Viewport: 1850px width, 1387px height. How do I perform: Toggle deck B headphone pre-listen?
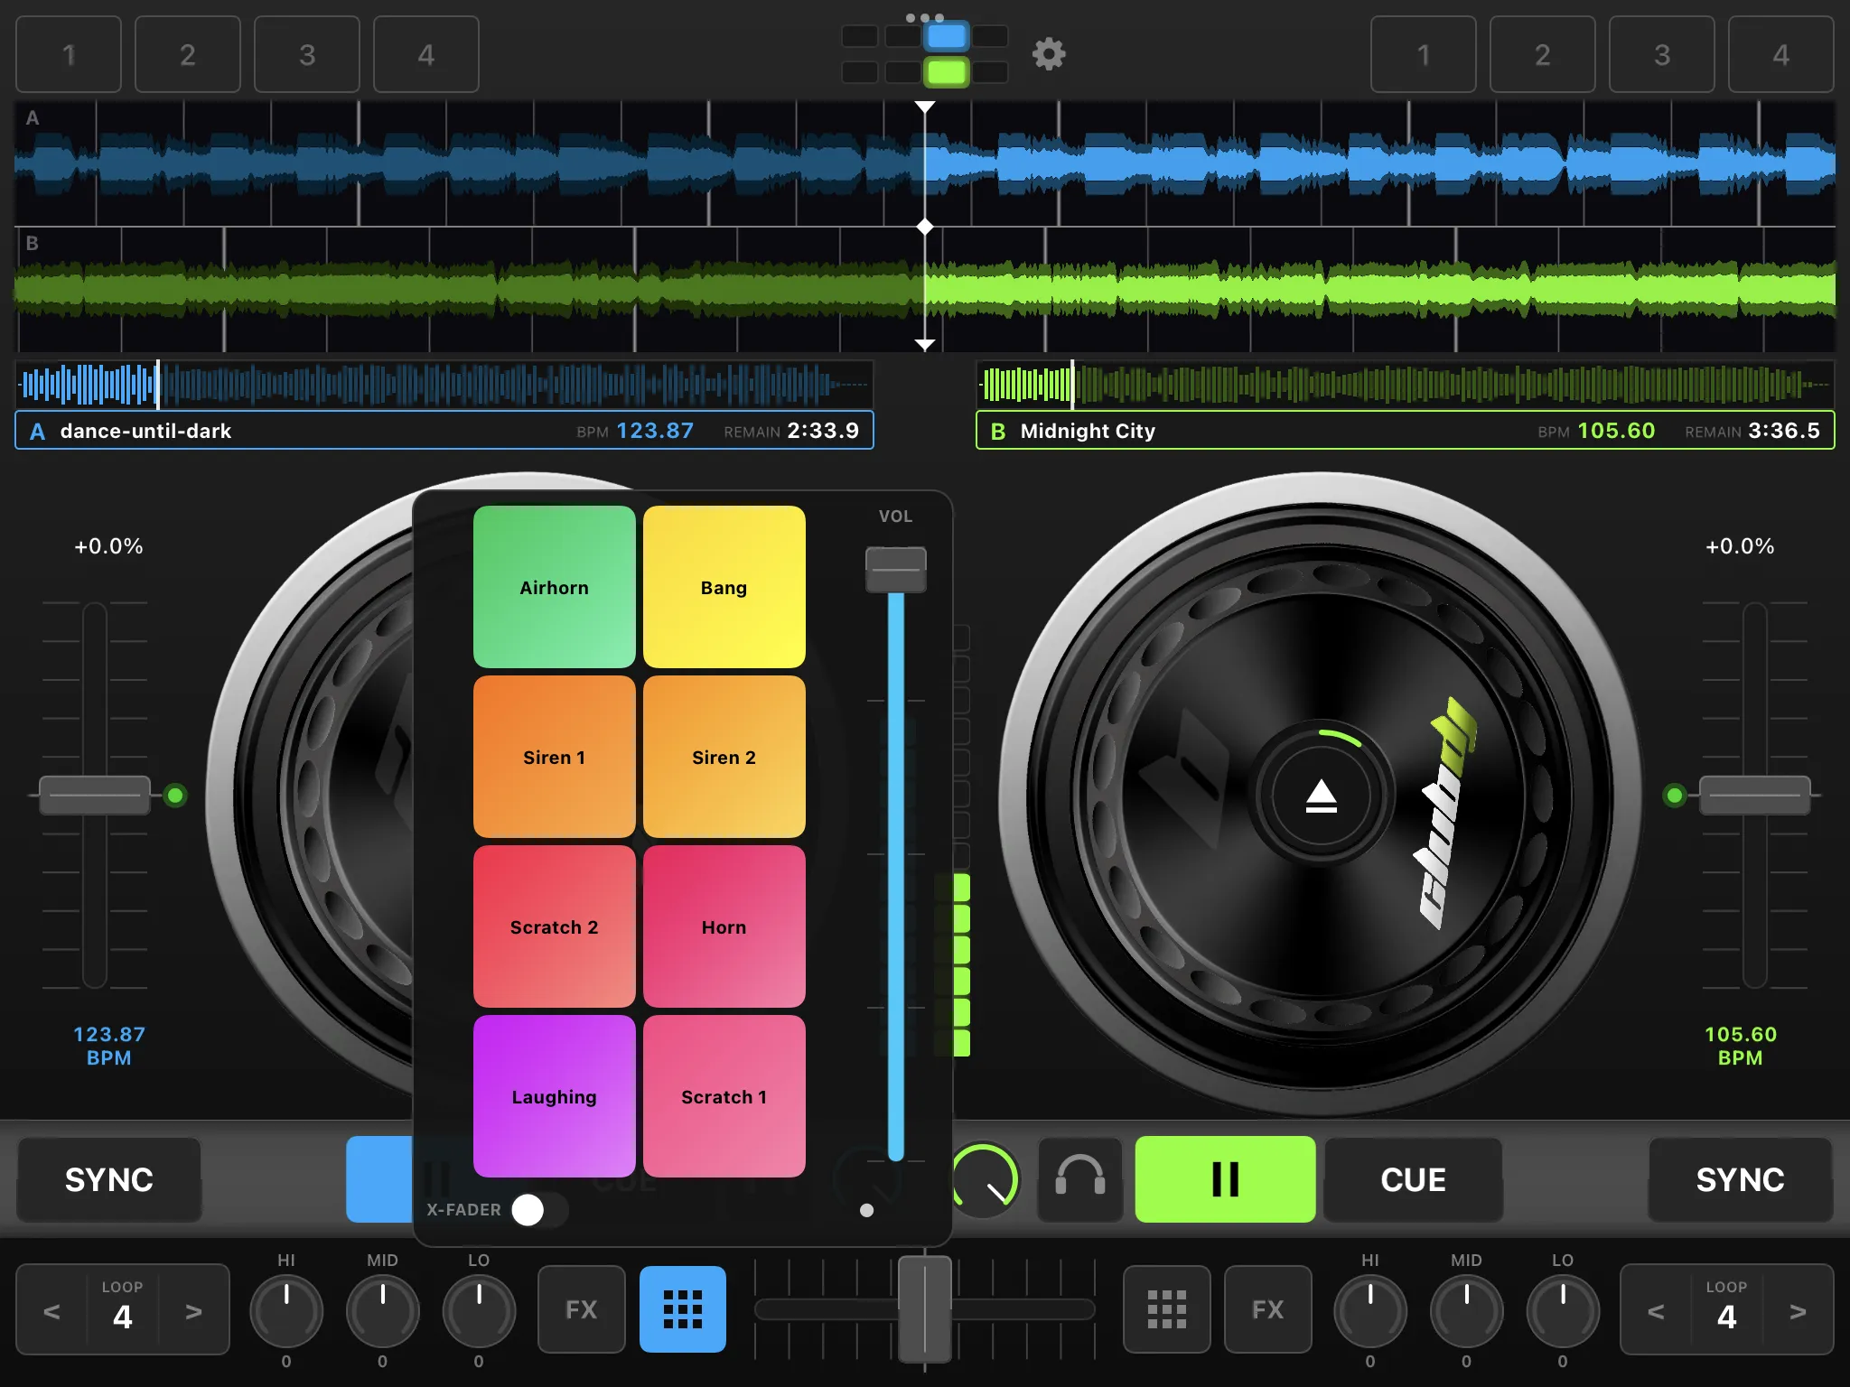click(x=1080, y=1178)
